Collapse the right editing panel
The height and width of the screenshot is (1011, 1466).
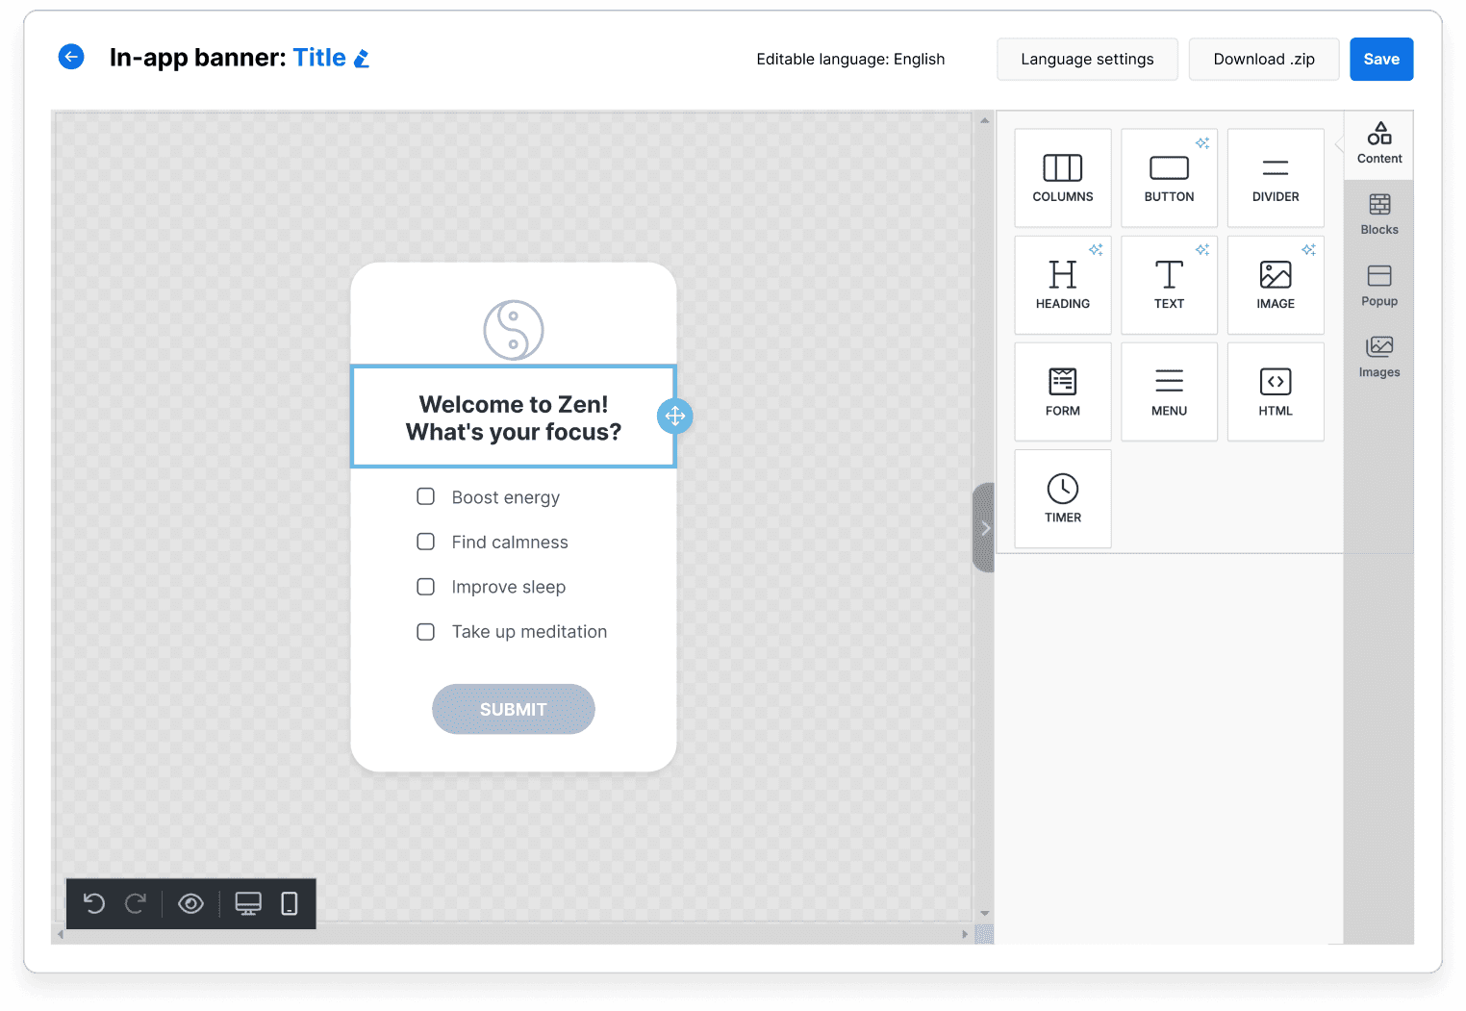[984, 528]
